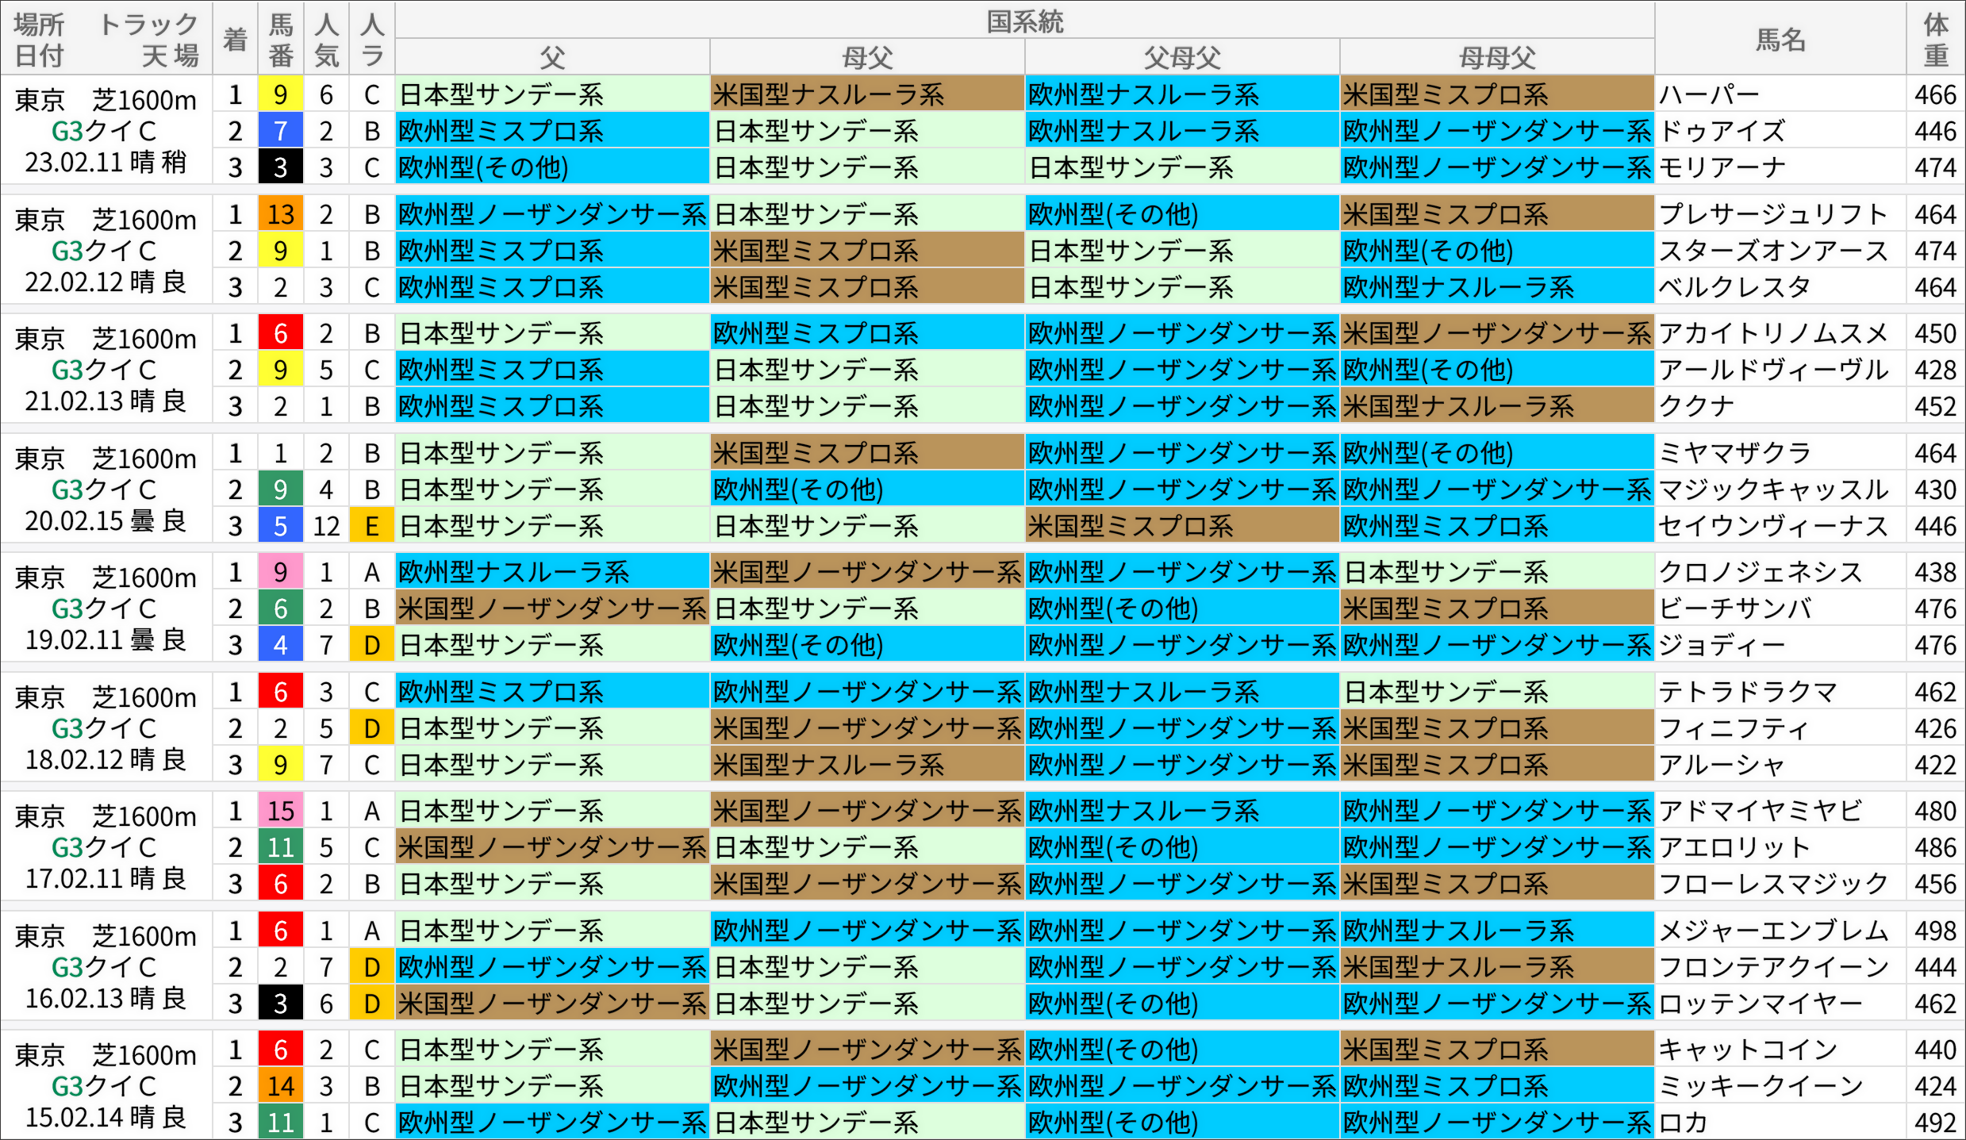Select horse name アールドヴィーヴル
1966x1140 pixels.
tap(1772, 370)
